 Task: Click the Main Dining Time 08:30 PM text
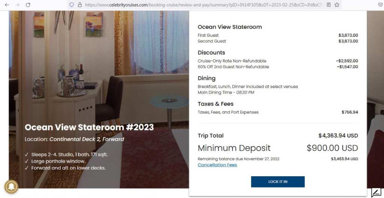[x=226, y=92]
